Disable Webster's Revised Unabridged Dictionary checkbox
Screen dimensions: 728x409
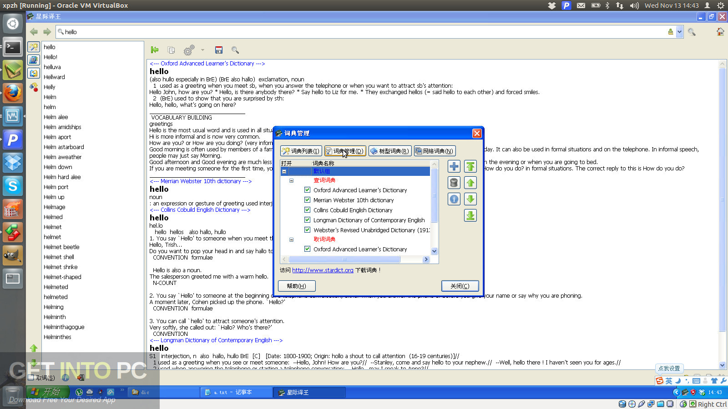click(307, 230)
